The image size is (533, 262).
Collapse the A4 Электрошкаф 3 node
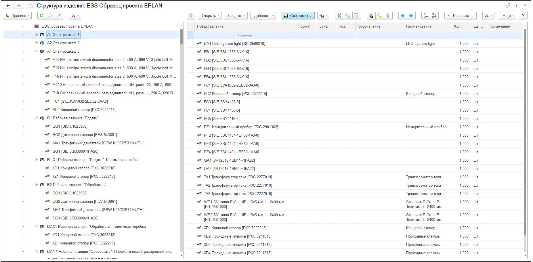tap(36, 51)
